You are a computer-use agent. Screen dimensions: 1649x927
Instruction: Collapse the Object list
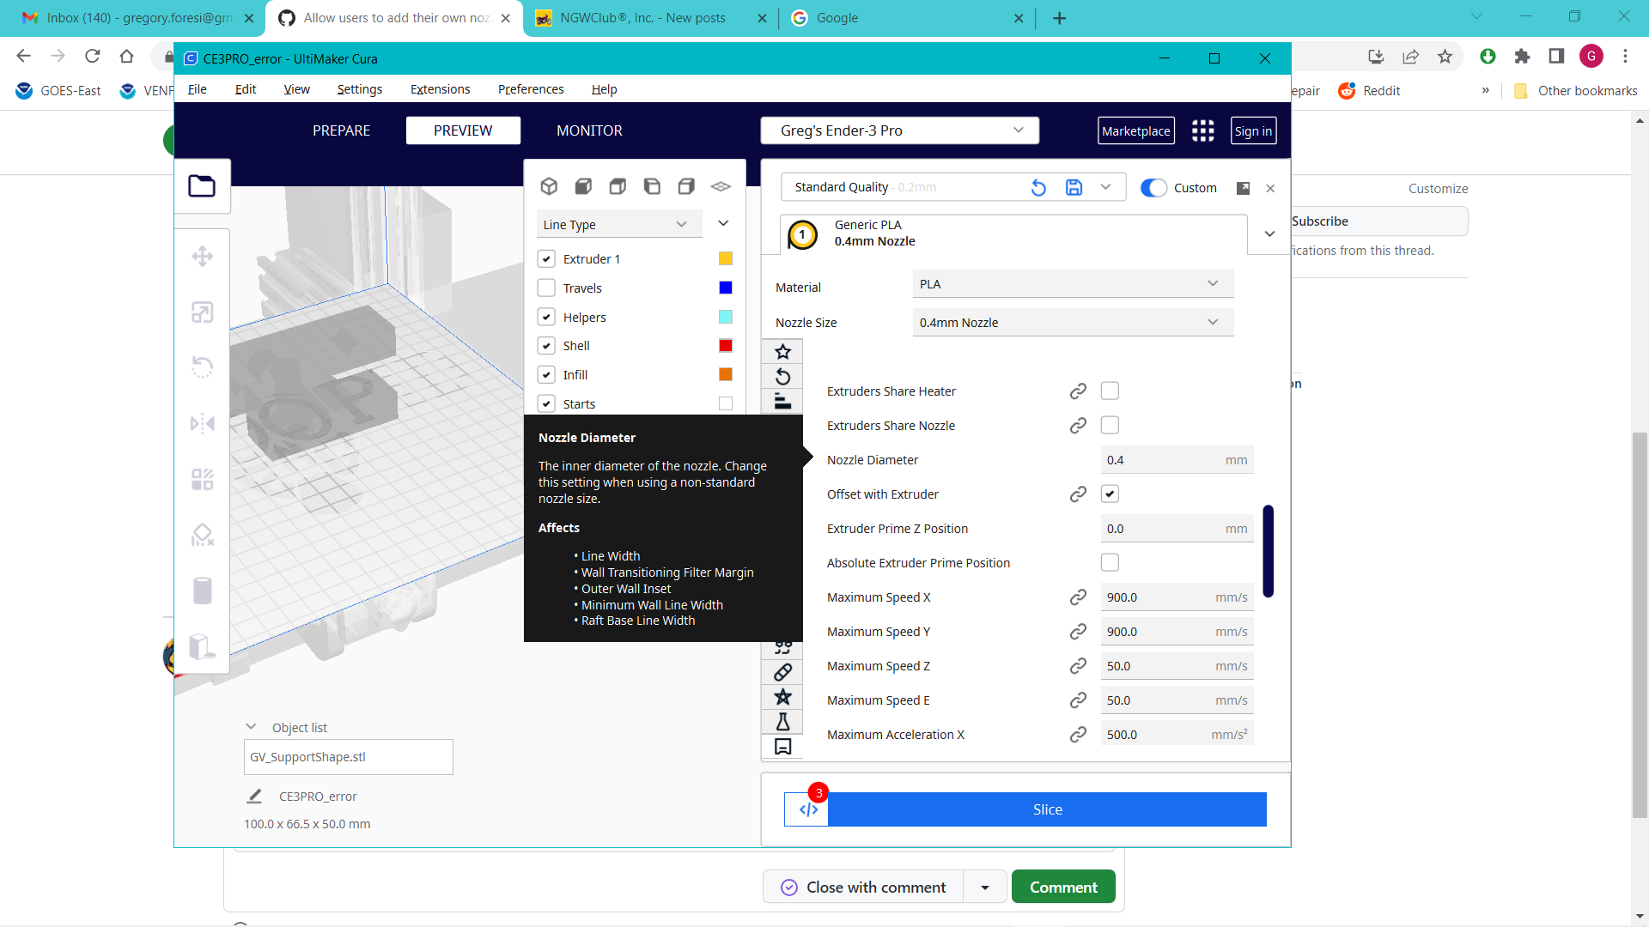[251, 725]
